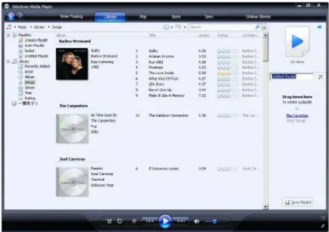329x232 pixels.
Task: Select Recently Added in the Library tree
Action: click(37, 66)
